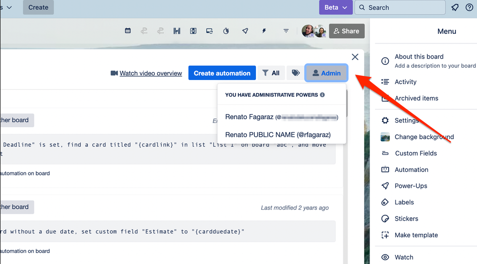Click the first member avatar
This screenshot has height=264, width=477.
point(308,31)
